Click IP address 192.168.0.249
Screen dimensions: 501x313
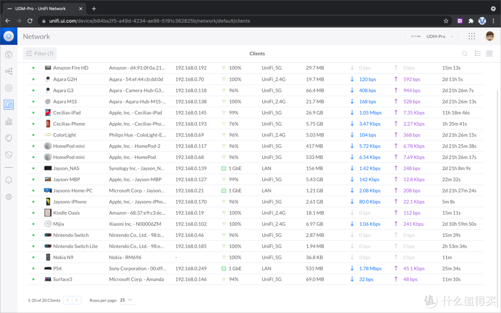pos(191,268)
